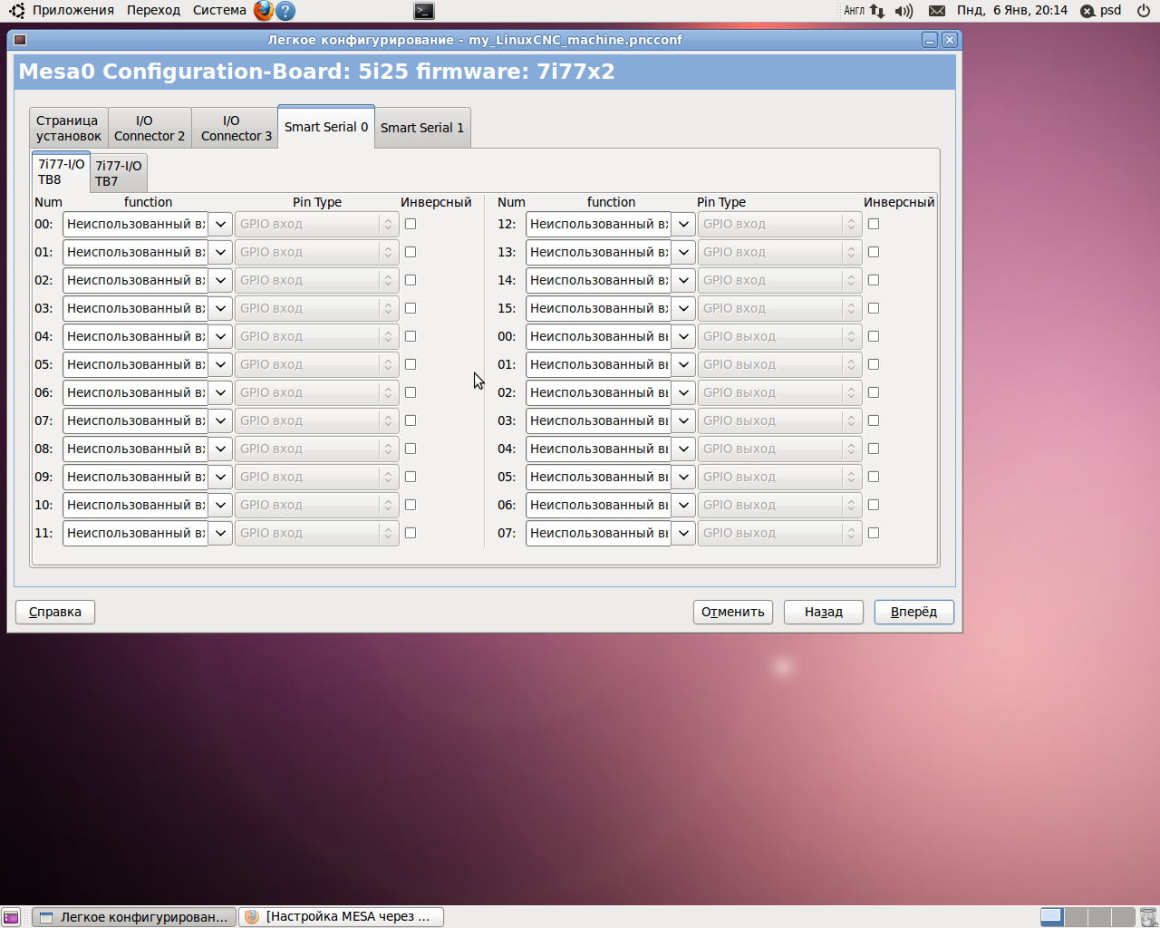Open function dropdown arrow for row 11
Screen dimensions: 1160x928
coord(220,533)
